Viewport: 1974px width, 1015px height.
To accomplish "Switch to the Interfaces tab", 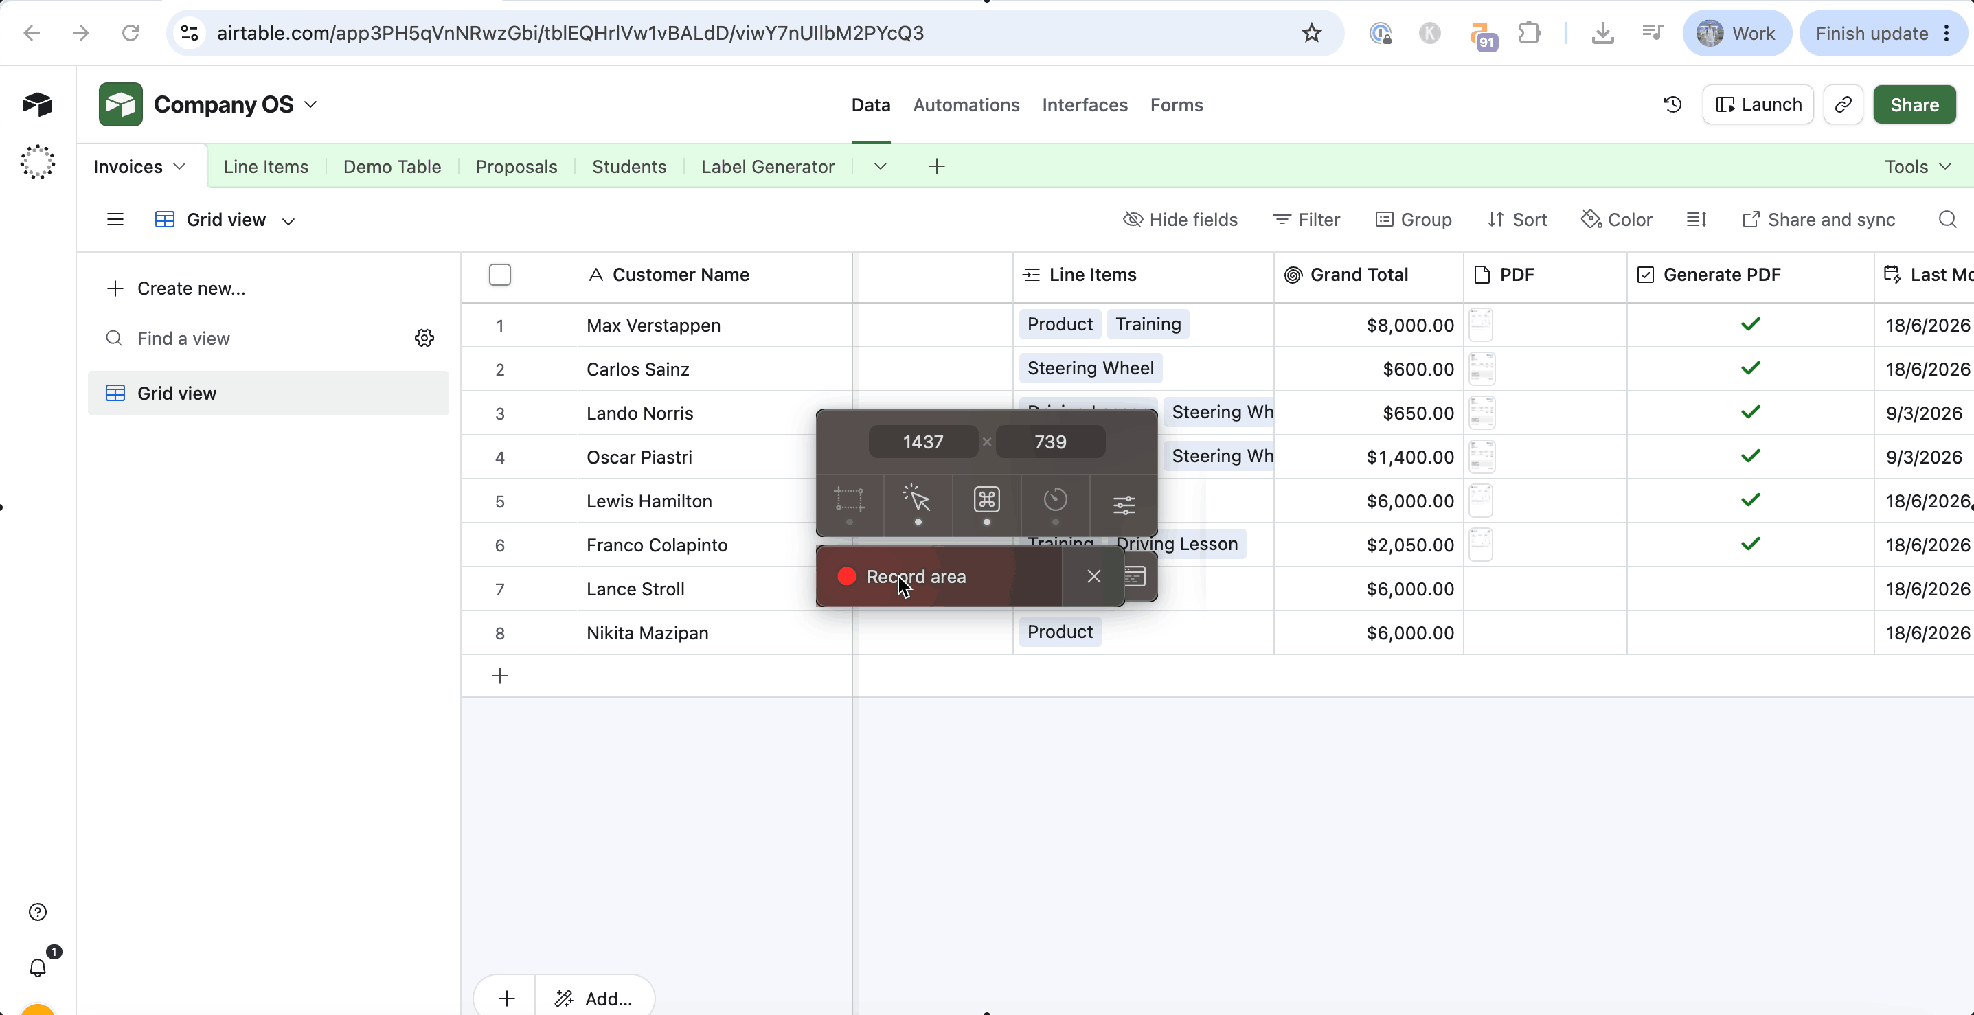I will (x=1085, y=105).
